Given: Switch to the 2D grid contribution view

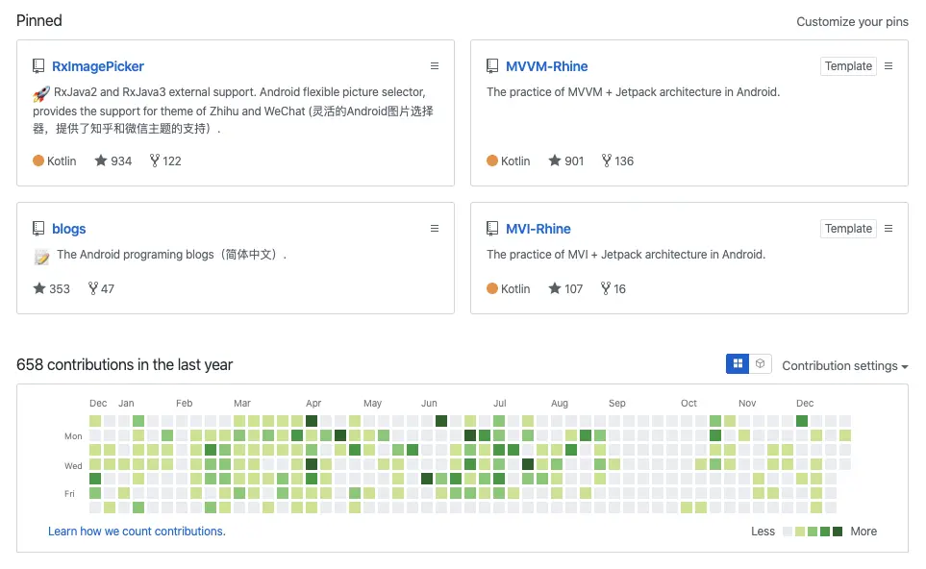Looking at the screenshot, I should (x=738, y=364).
